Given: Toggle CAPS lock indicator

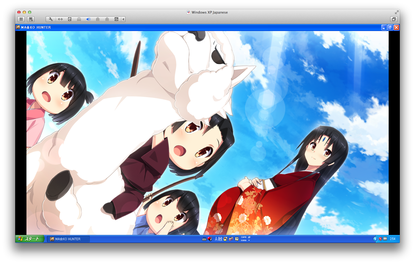Looking at the screenshot, I should (244, 237).
